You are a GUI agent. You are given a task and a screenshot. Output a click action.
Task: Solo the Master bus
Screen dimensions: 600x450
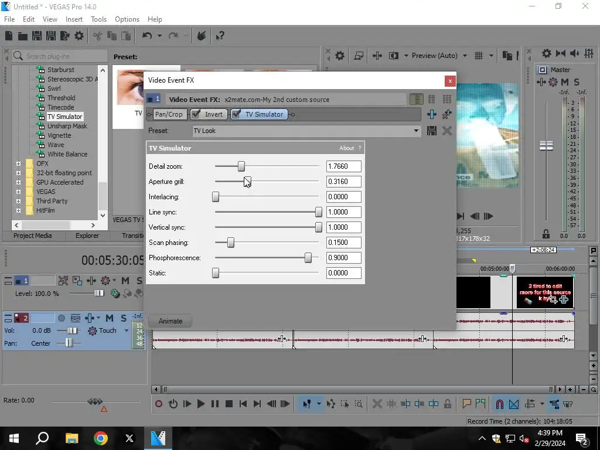point(577,82)
